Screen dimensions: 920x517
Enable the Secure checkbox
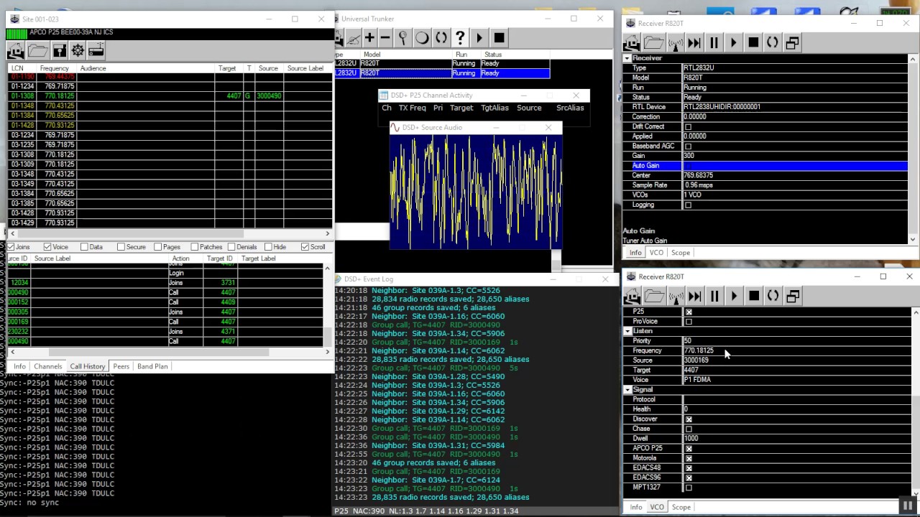tap(121, 247)
